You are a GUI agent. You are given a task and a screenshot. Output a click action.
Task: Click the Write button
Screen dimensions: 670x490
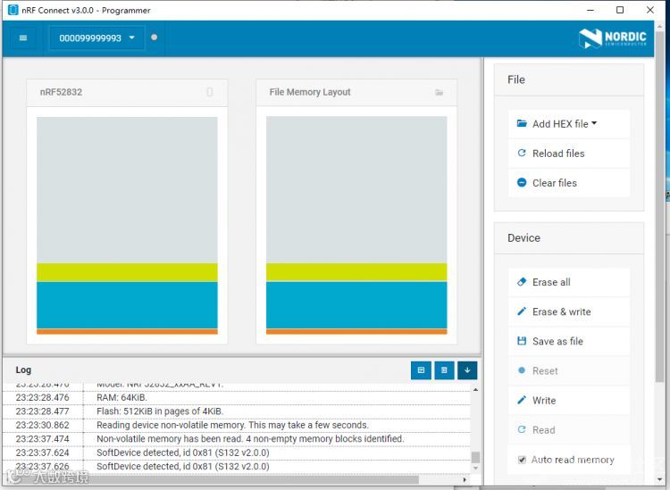[569, 401]
